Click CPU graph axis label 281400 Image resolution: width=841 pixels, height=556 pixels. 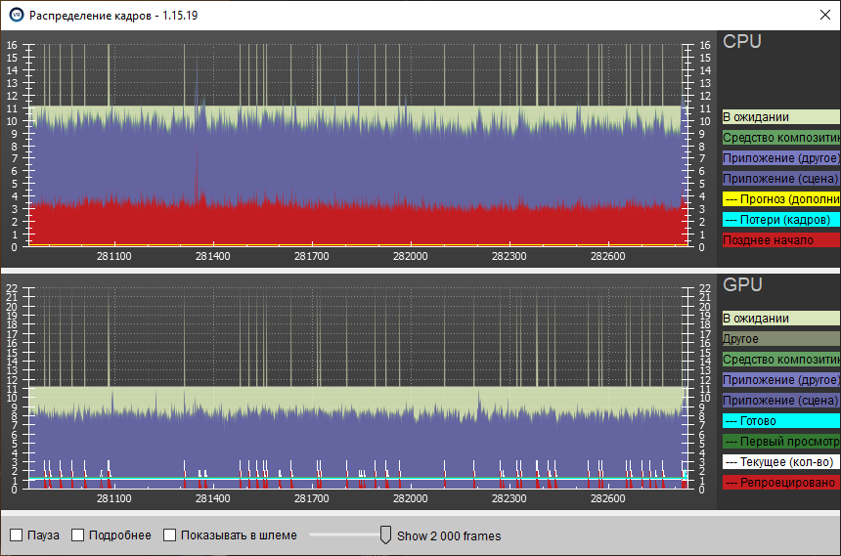[x=212, y=256]
